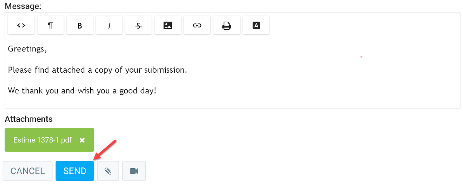Click the 'Please find attached' sentence

click(x=97, y=70)
